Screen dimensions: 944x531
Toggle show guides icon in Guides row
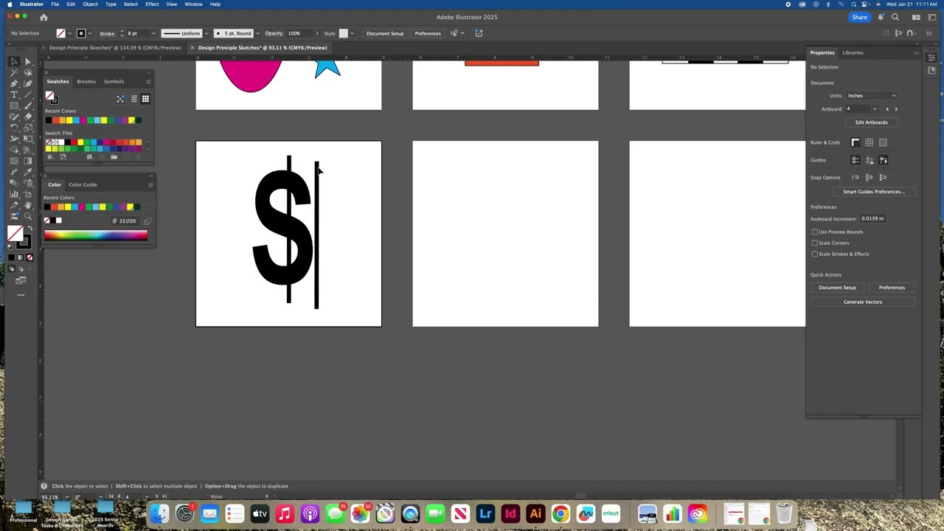(855, 160)
